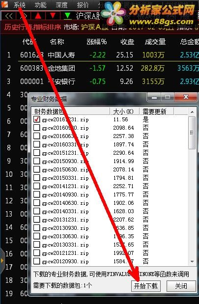Open the 功能 menu
199x304 pixels.
40,4
